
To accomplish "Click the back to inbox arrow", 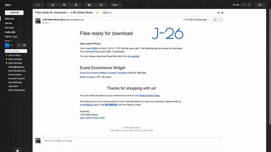I will pos(39,5).
